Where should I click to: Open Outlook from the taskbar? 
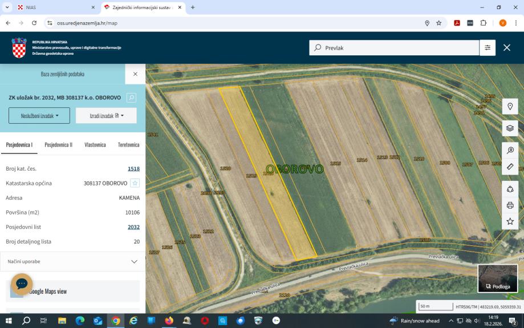98,321
